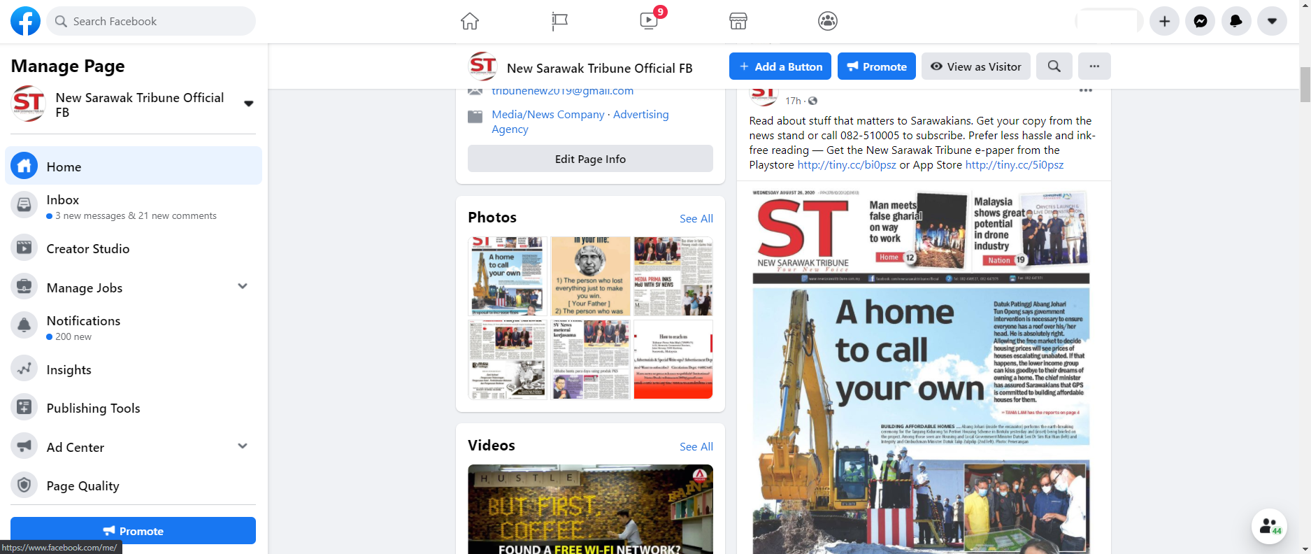This screenshot has height=554, width=1311.
Task: Open Messenger from the top bar
Action: [x=1201, y=21]
